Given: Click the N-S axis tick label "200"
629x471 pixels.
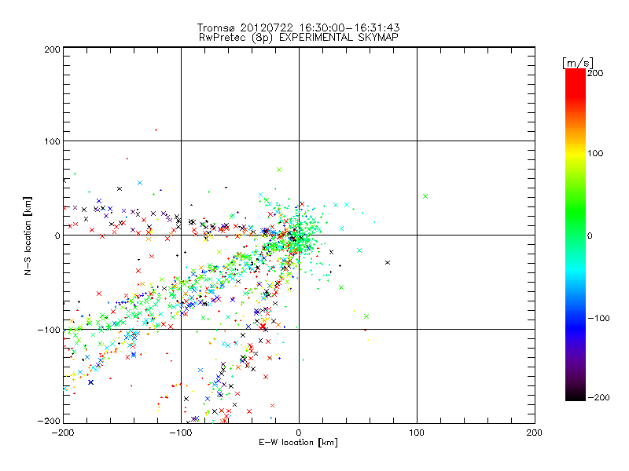Looking at the screenshot, I should 52,49.
